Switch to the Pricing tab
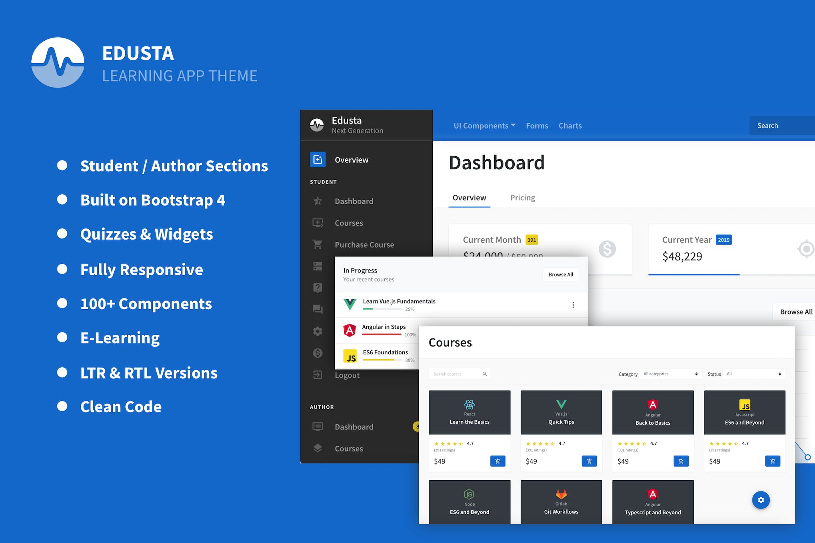This screenshot has width=815, height=543. click(522, 198)
